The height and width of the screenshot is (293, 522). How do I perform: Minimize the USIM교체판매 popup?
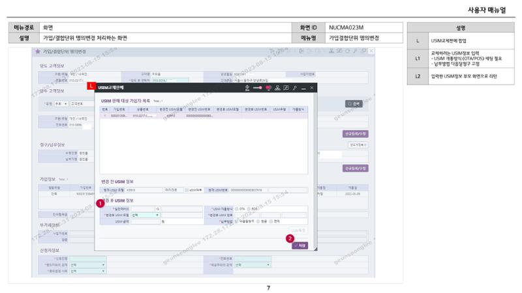tap(303, 88)
